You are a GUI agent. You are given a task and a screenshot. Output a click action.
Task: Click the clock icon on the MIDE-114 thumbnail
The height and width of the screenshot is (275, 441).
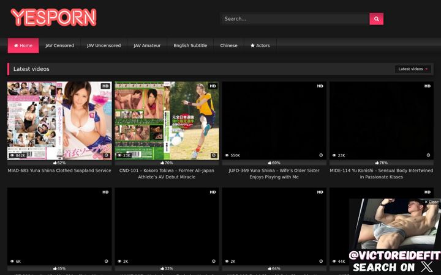point(428,155)
